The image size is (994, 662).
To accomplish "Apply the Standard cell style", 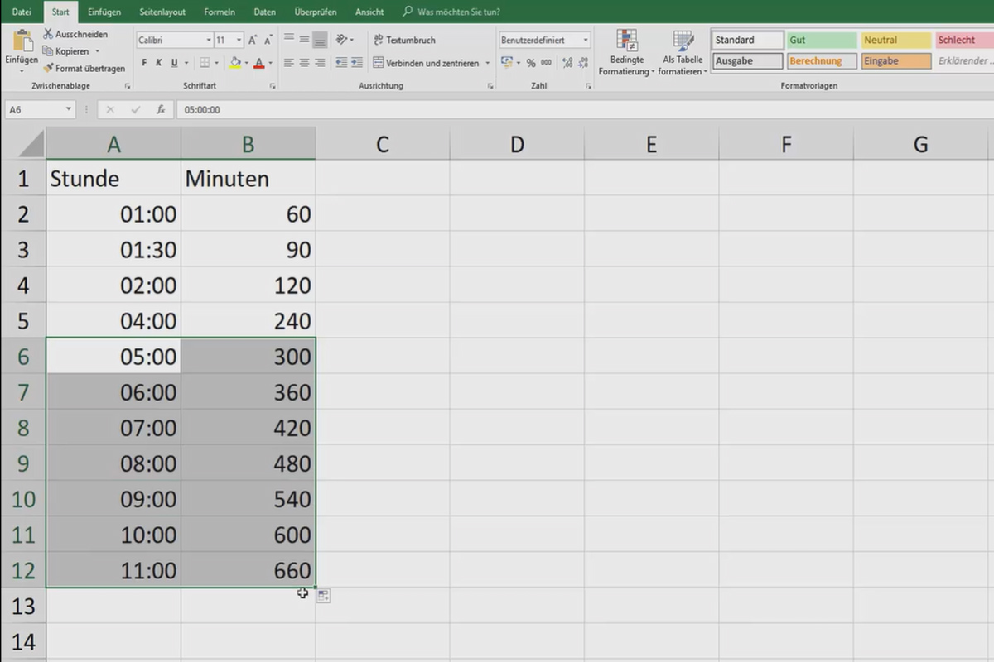I will [x=748, y=40].
